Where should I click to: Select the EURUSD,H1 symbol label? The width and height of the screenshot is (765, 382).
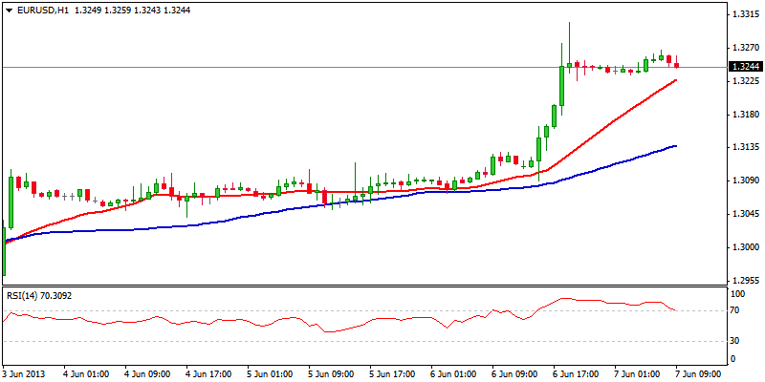point(41,10)
